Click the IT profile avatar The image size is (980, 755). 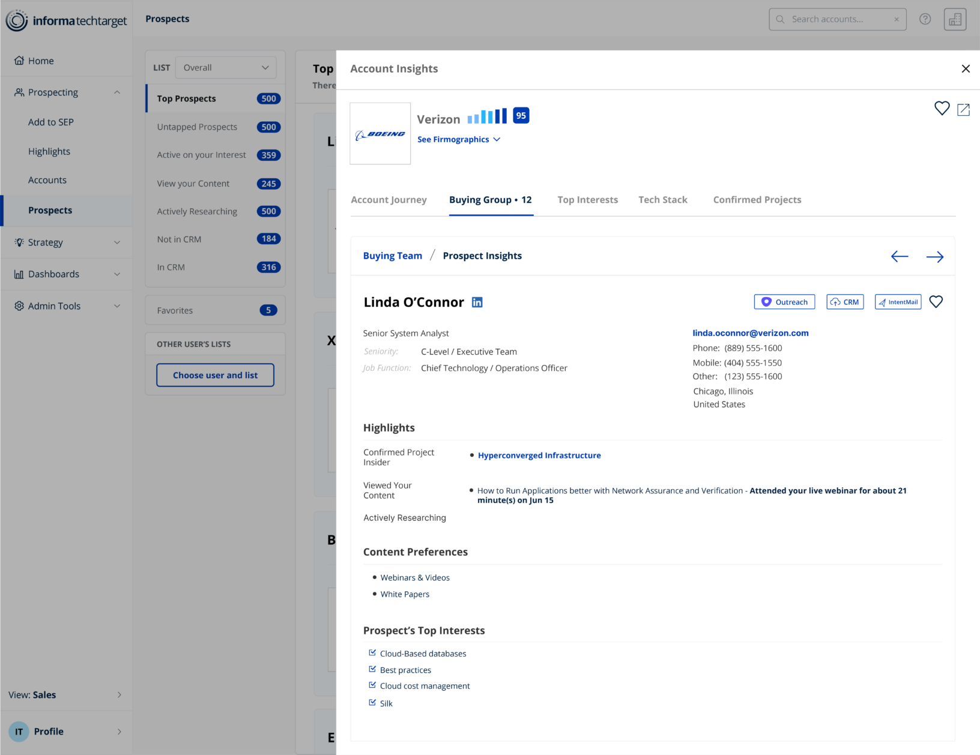coord(19,732)
